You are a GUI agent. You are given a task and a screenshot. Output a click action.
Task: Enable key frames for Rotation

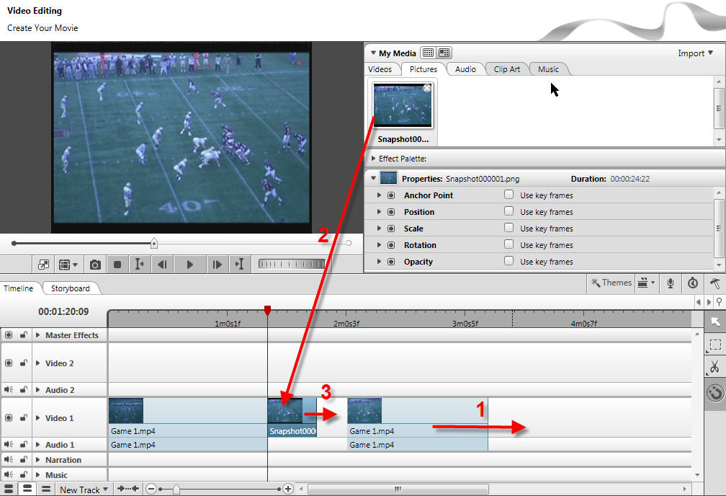tap(508, 244)
